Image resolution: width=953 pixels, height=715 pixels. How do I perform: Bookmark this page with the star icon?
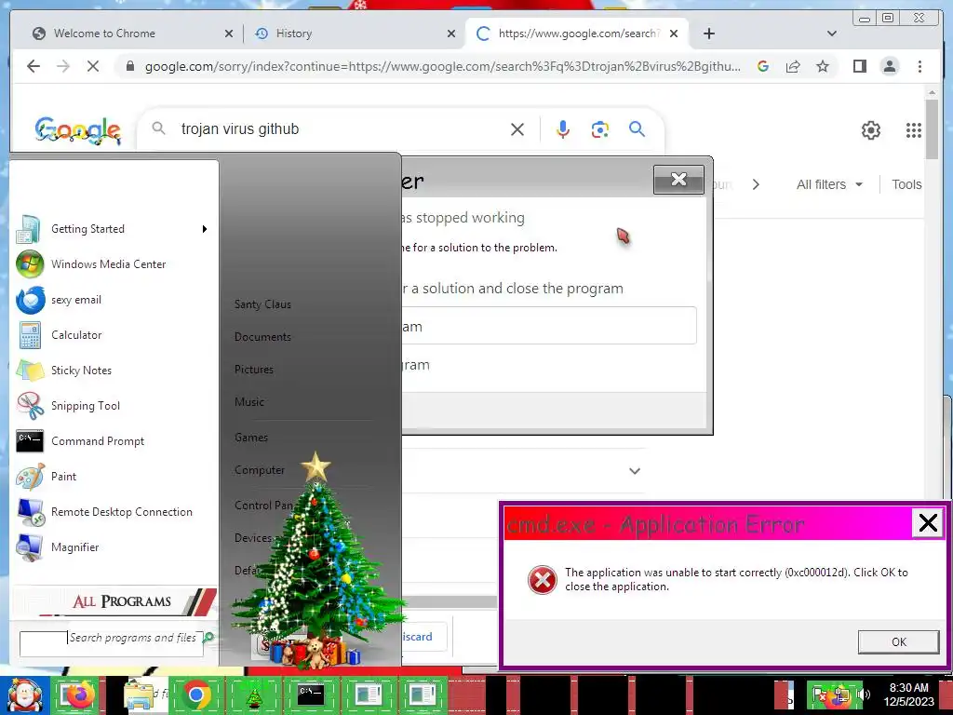pos(823,66)
